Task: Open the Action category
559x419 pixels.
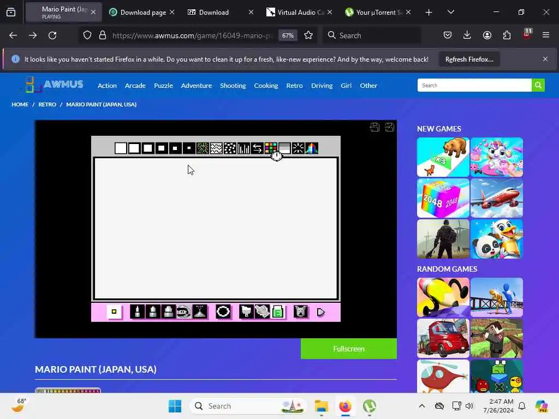Action: [107, 86]
